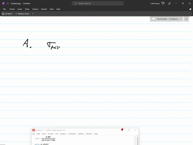
Task: Open the Graphics menu in Mathematica
Action: [x=63, y=134]
